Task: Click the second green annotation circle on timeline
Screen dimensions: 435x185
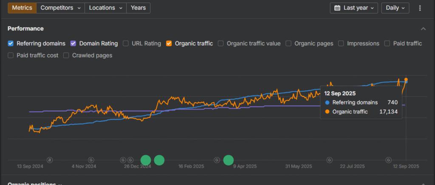Action: tap(159, 160)
